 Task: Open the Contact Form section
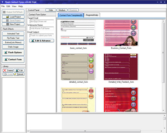coord(13,59)
